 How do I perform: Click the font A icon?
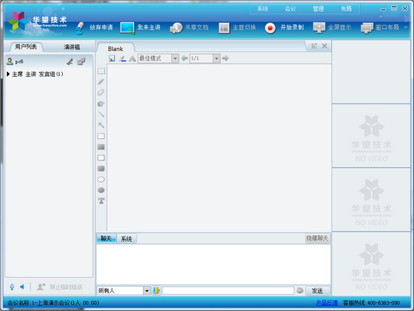(x=132, y=58)
